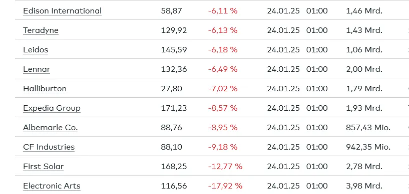Open the First Solar stock page

[43, 167]
